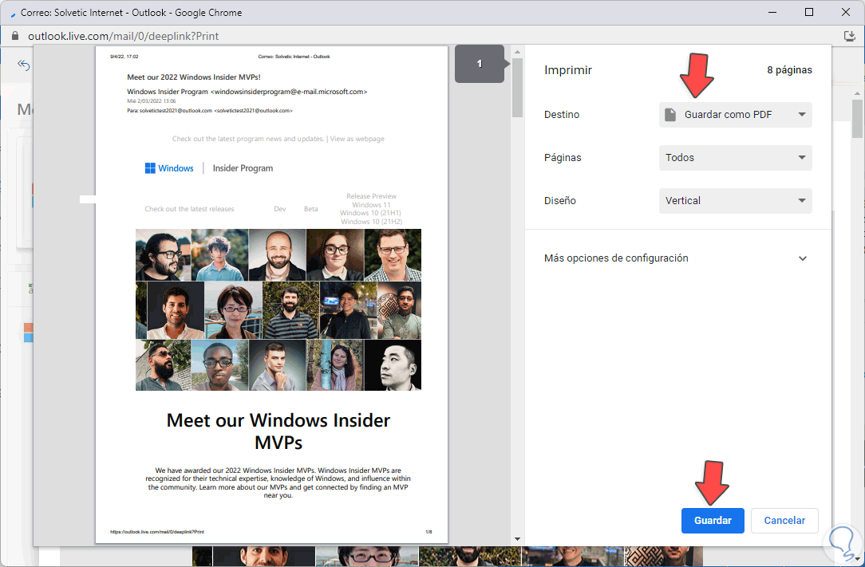Screen dimensions: 865x567
Task: Open the Diseño dropdown showing Vertical
Action: [x=735, y=200]
